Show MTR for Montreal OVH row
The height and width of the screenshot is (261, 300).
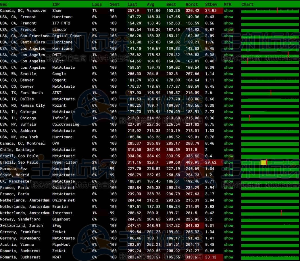click(x=228, y=143)
